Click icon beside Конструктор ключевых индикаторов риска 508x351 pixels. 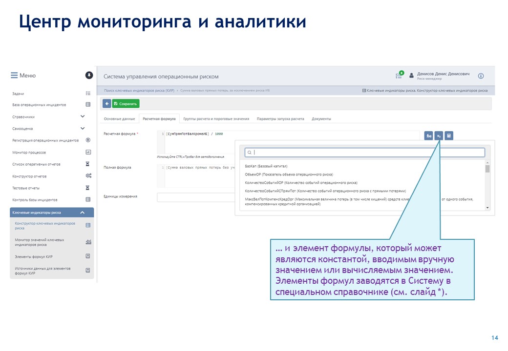pyautogui.click(x=88, y=225)
